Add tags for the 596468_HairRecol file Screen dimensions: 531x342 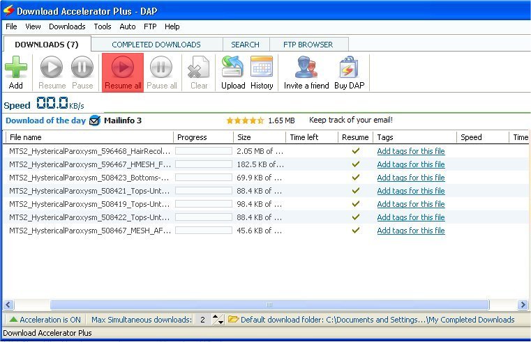411,151
